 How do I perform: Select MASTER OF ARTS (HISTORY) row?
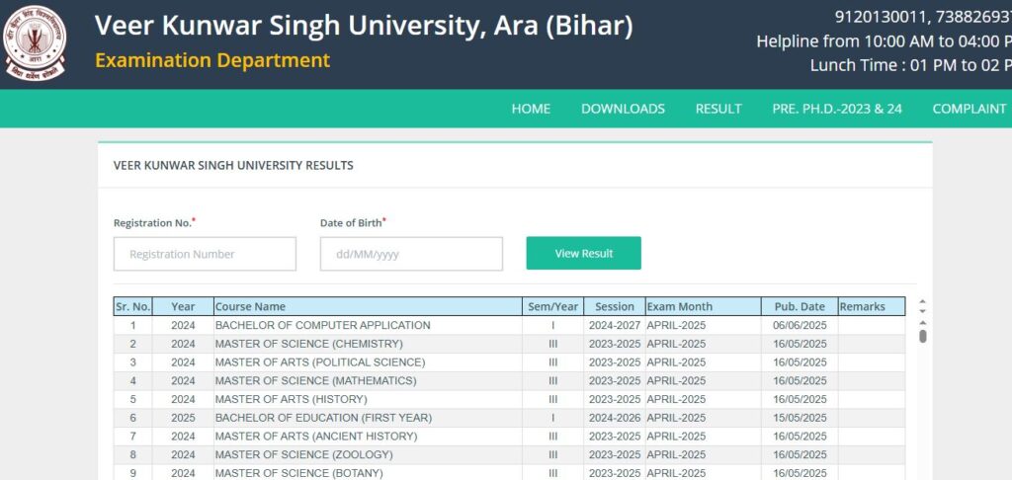(x=509, y=399)
